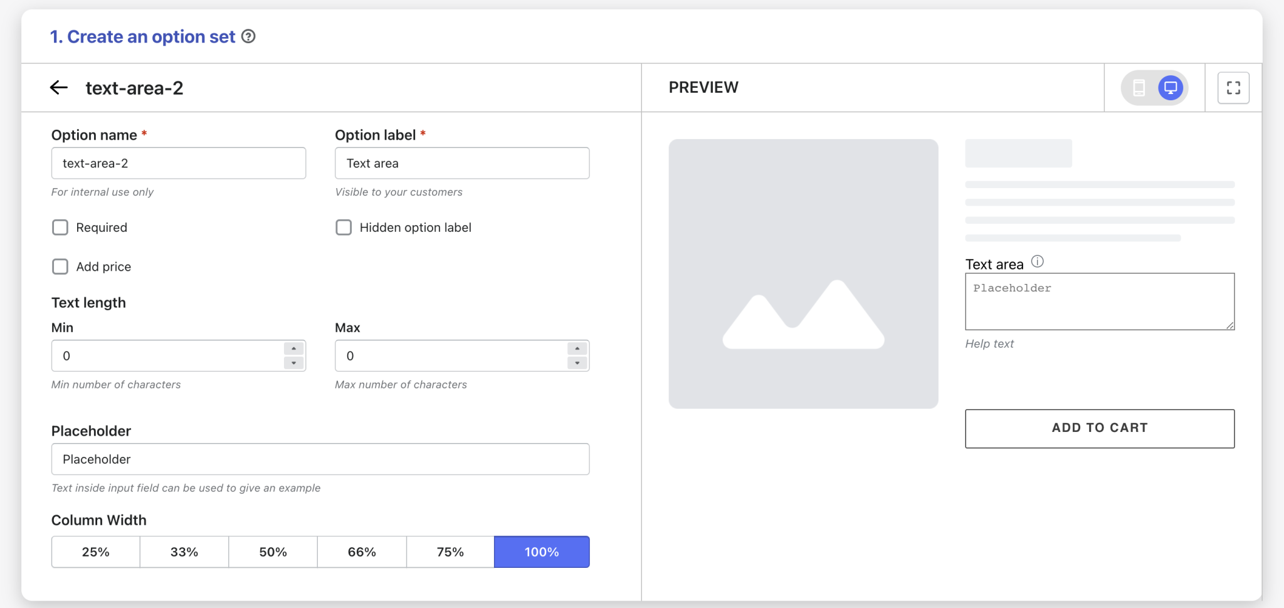Decrease the Min text length value
The image size is (1284, 608).
(293, 363)
